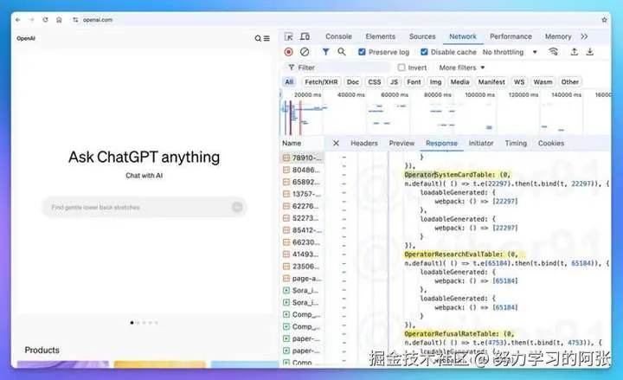The image size is (623, 380).
Task: Reload the page with the refresh icon
Action: point(45,20)
